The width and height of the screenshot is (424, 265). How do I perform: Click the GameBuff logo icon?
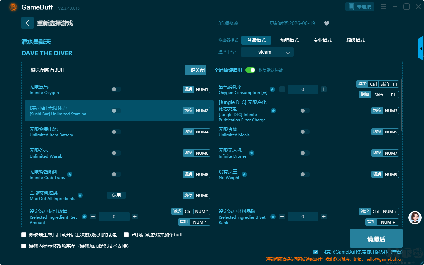[x=13, y=7]
